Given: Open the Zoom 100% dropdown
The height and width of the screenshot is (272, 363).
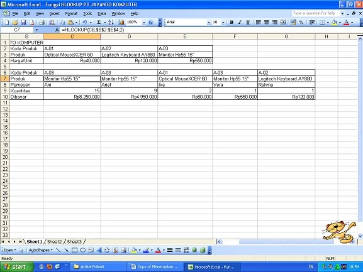Looking at the screenshot, I should point(144,23).
